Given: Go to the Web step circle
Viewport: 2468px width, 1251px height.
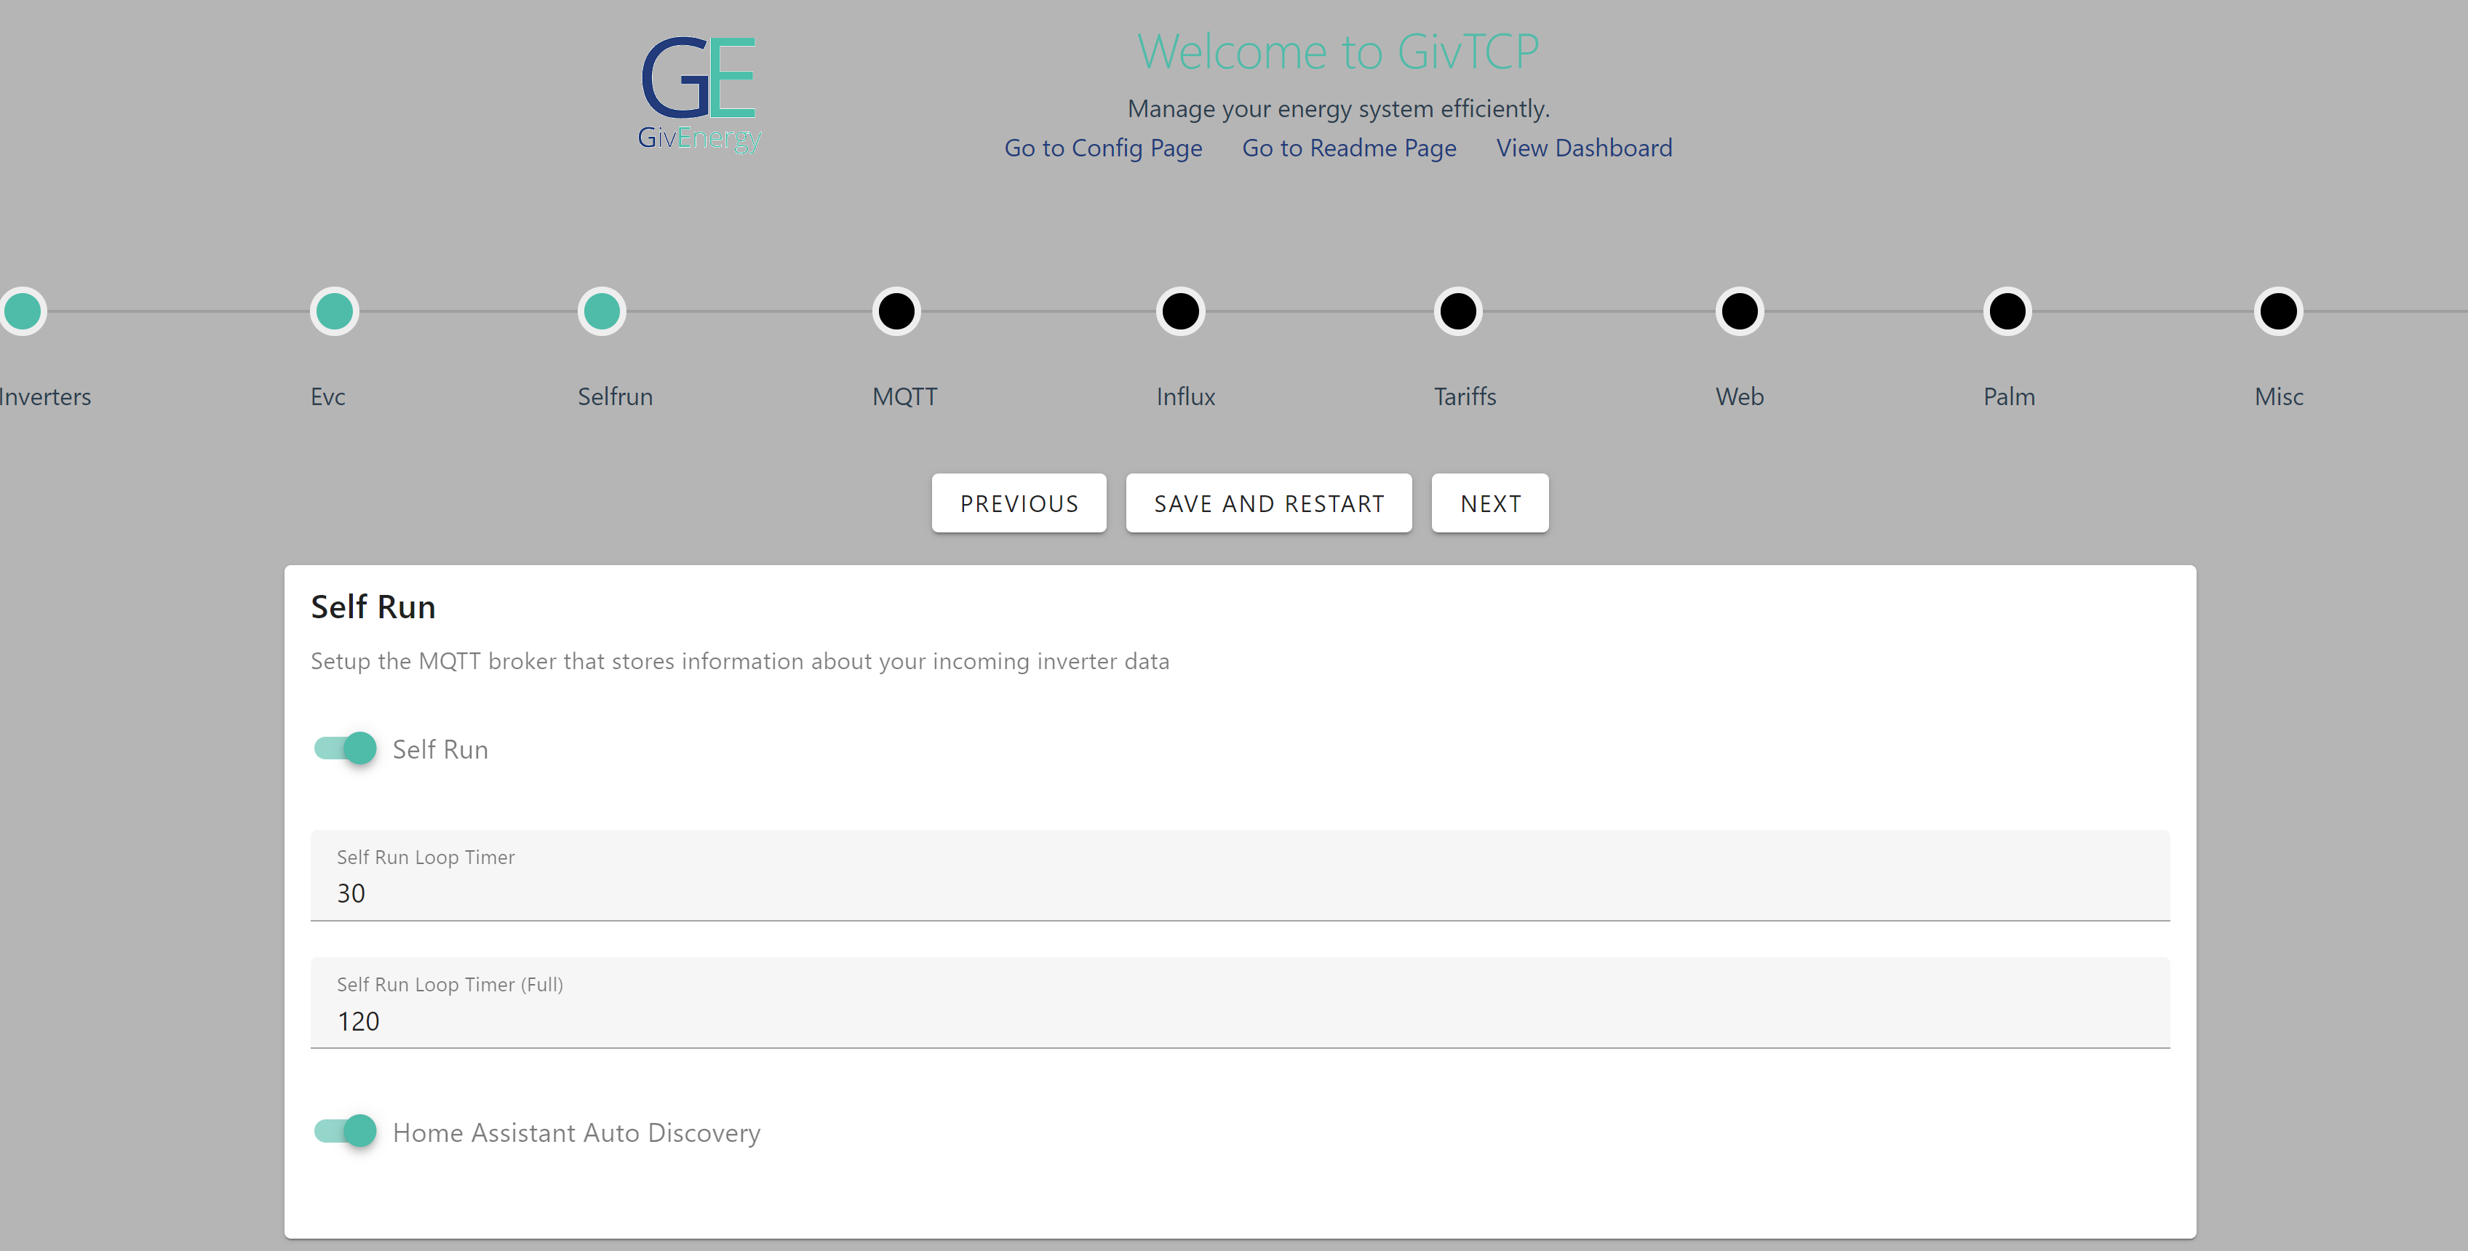Looking at the screenshot, I should [1740, 311].
